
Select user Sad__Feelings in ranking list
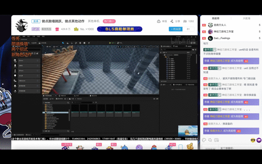[x=222, y=38]
